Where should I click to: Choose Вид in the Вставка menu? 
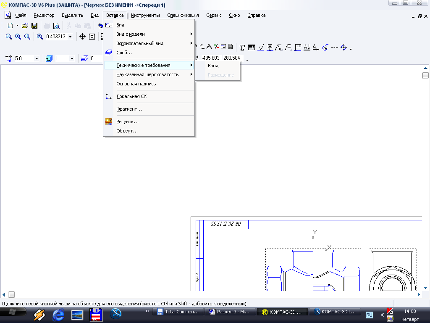tap(149, 25)
